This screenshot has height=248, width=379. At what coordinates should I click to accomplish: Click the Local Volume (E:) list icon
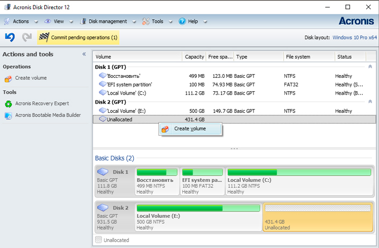point(103,111)
